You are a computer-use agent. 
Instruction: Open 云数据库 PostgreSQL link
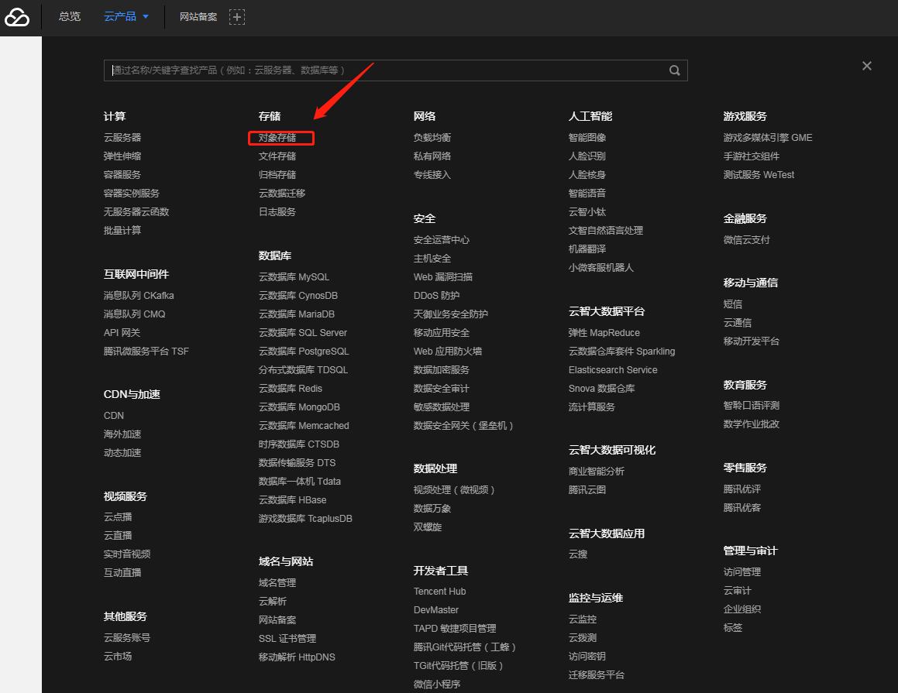304,352
